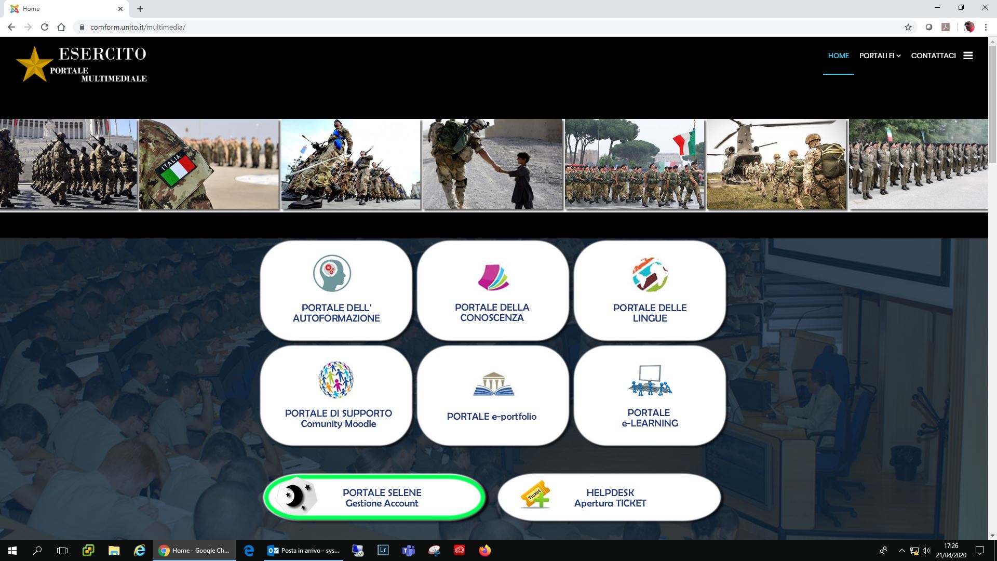Open Windows notification center

click(x=980, y=551)
